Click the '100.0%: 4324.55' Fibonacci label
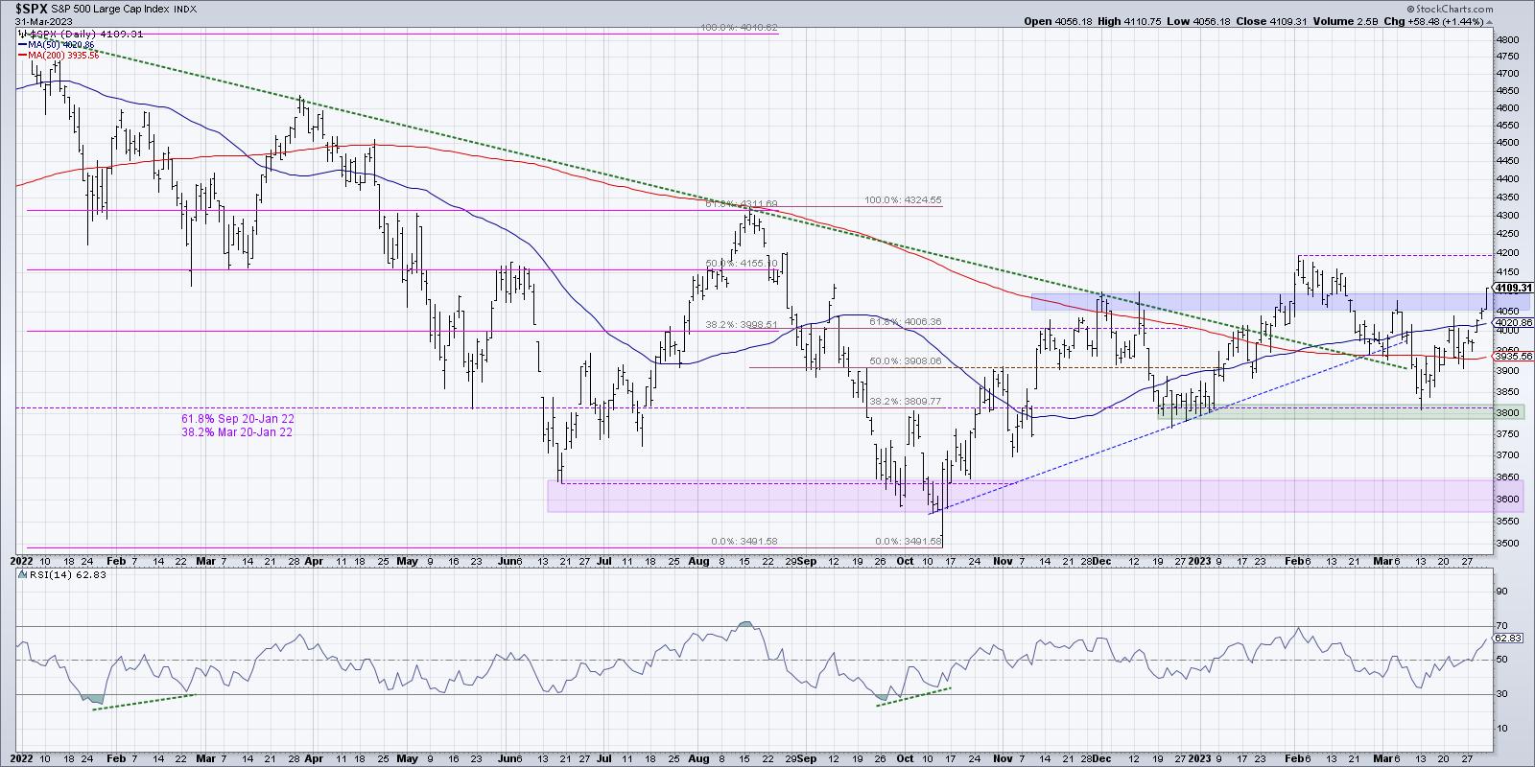Image resolution: width=1535 pixels, height=767 pixels. tap(904, 200)
